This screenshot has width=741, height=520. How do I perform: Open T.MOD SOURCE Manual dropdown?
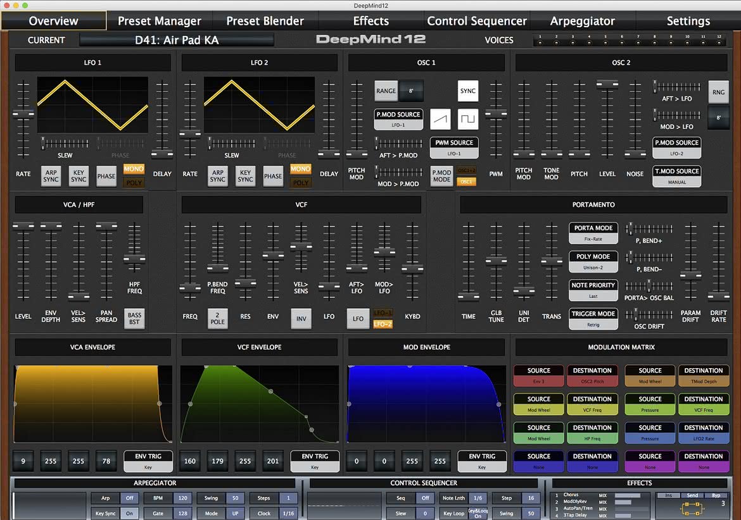(x=677, y=176)
